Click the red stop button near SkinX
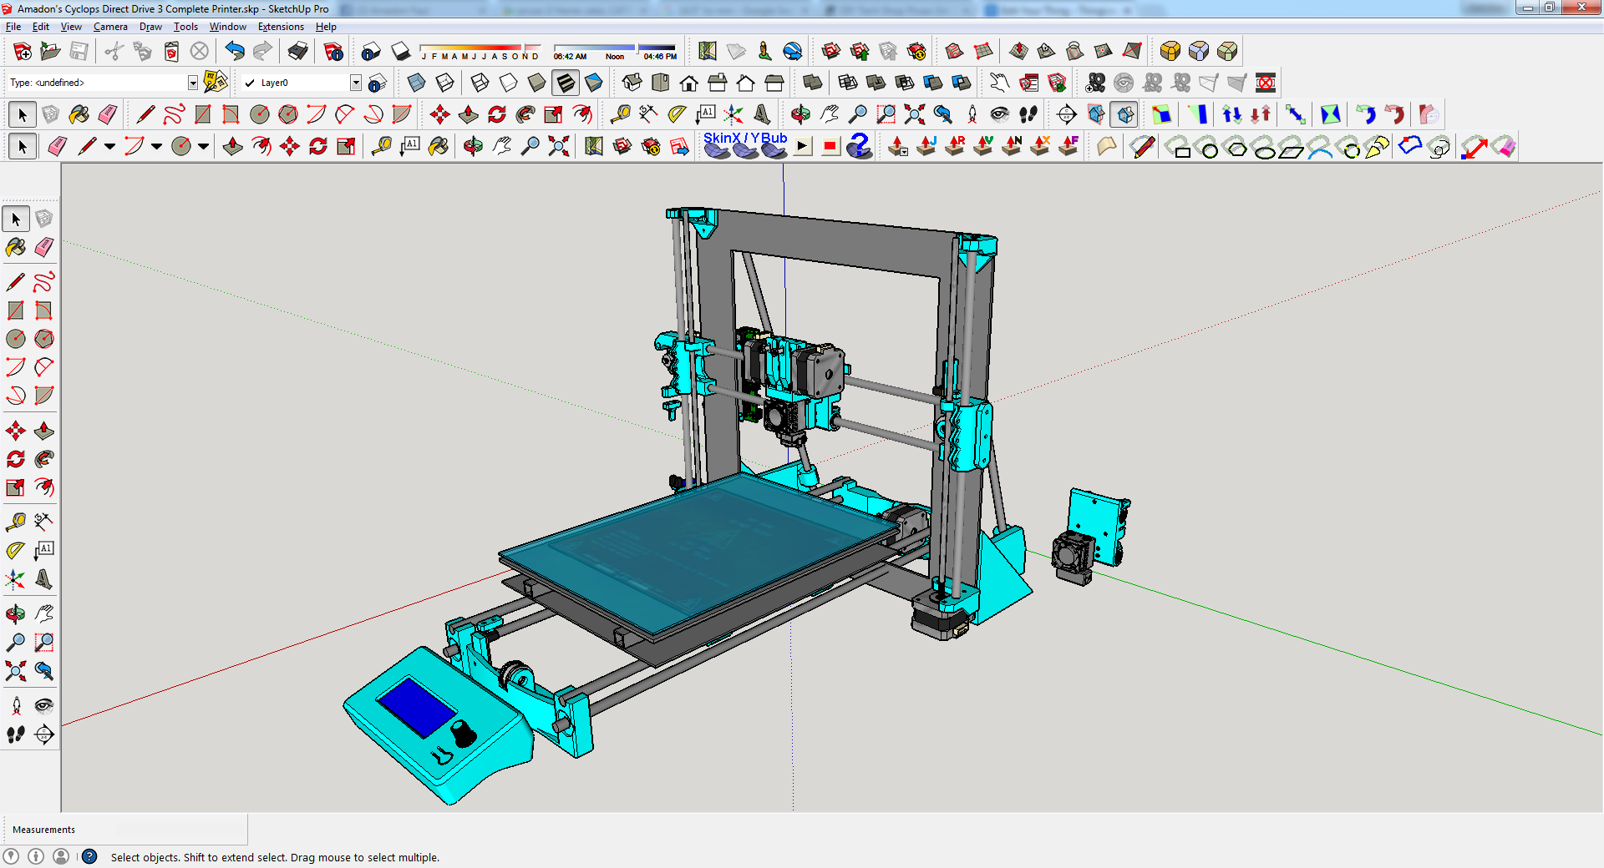The width and height of the screenshot is (1604, 868). point(830,146)
